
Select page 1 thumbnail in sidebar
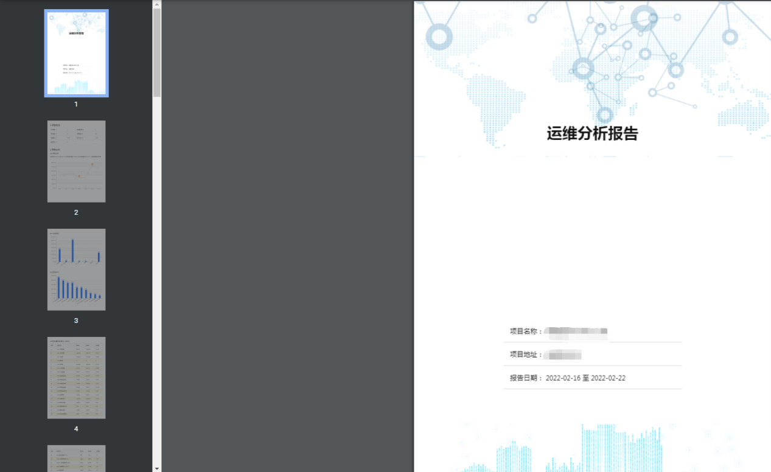tap(76, 54)
